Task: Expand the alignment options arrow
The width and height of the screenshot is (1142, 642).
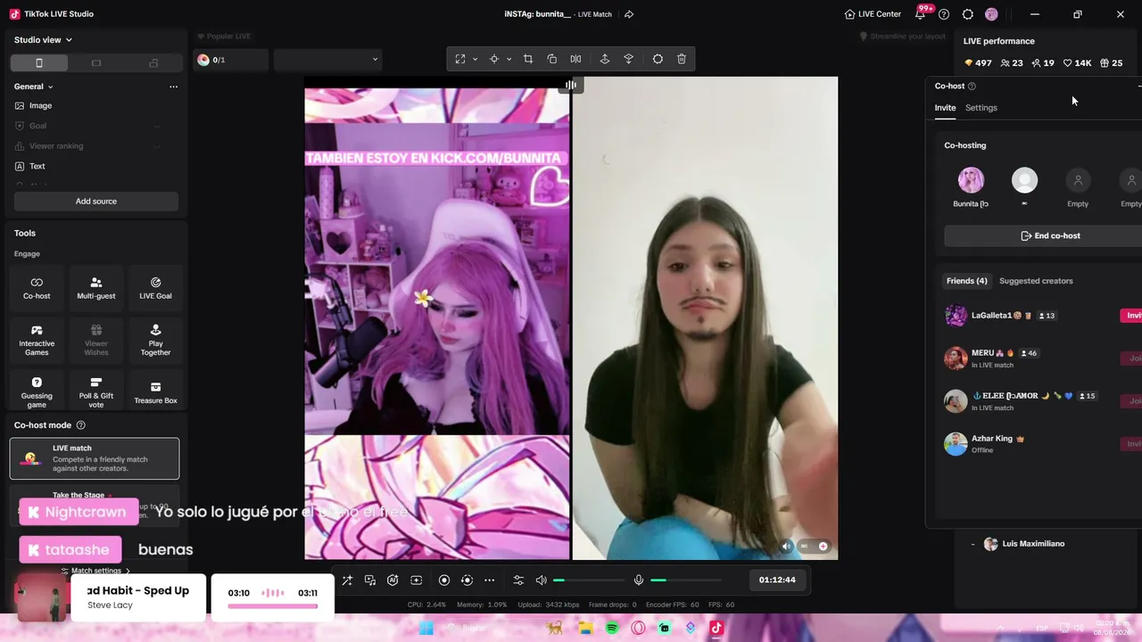Action: pyautogui.click(x=509, y=59)
